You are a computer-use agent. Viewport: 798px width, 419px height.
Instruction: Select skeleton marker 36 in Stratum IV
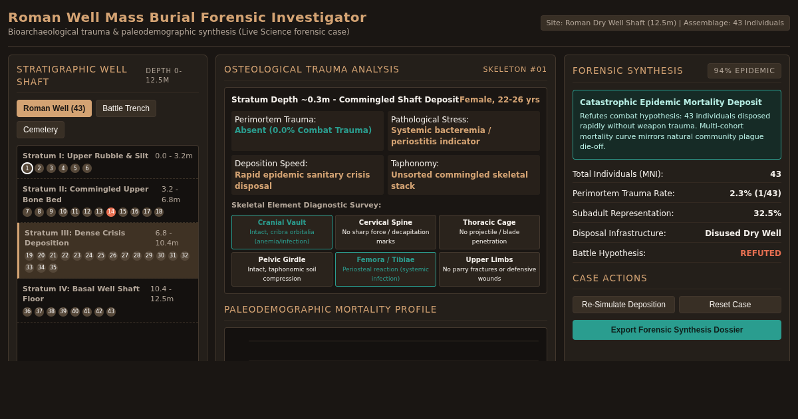point(27,312)
